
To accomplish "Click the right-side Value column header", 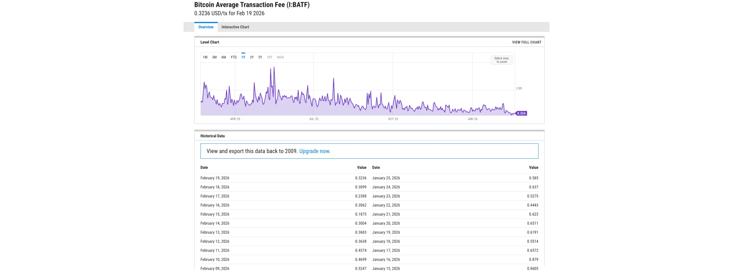I will click(533, 167).
